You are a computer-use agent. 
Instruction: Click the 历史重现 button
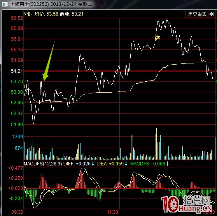pos(197,14)
